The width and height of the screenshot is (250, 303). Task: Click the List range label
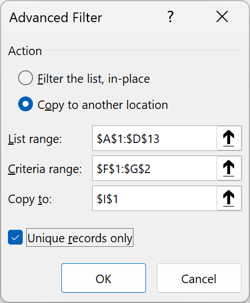pos(35,139)
